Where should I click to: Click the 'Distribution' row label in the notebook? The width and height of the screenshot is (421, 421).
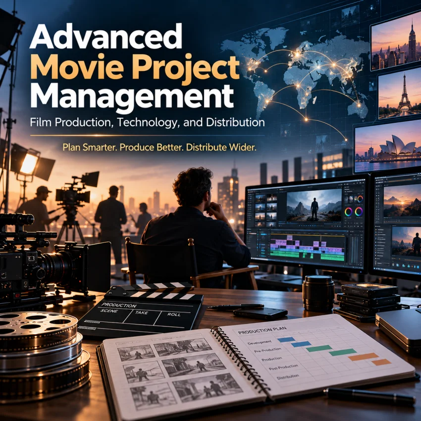click(288, 377)
